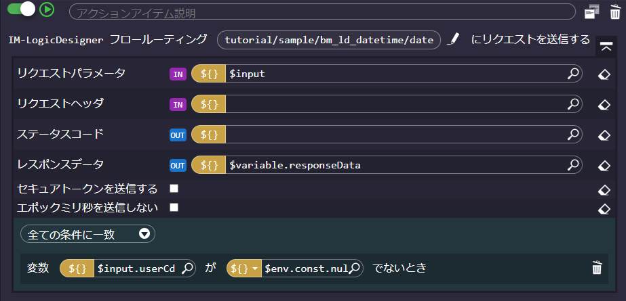Clear the リクエストパラメータ value with eraser

[604, 74]
